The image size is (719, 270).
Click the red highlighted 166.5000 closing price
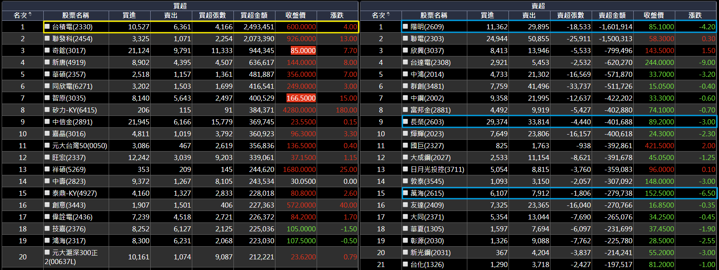[301, 98]
